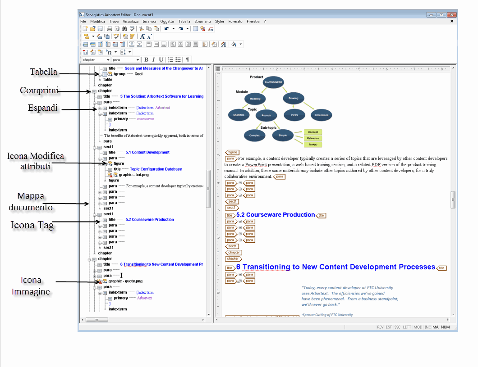Screen dimensions: 478x367
Task: Click the binoculars Find icon
Action: pos(124,29)
